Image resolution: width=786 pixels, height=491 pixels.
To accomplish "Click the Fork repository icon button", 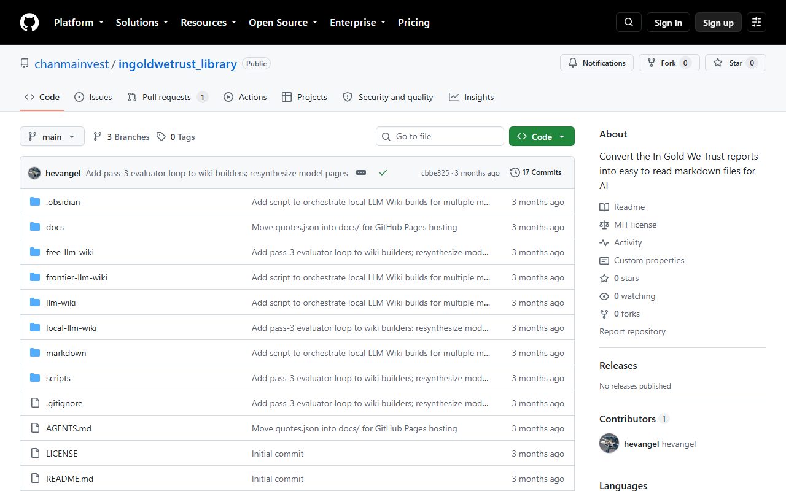I will pyautogui.click(x=669, y=63).
